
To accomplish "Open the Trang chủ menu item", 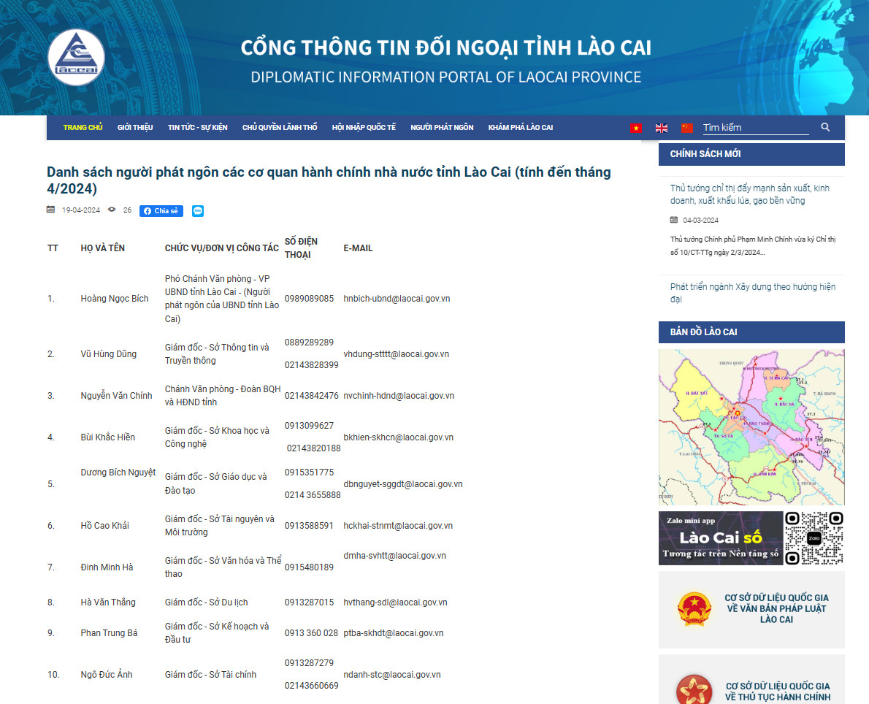I will click(x=83, y=128).
